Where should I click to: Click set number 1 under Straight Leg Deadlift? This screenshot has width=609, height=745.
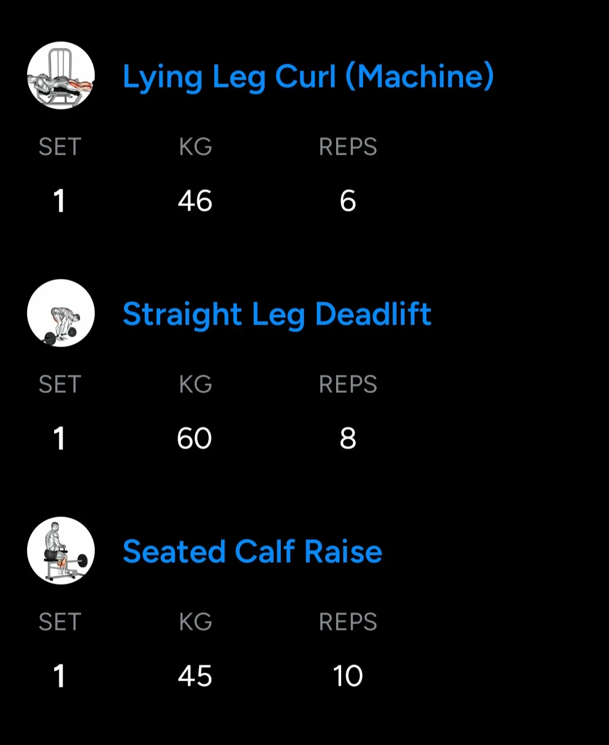pos(59,439)
